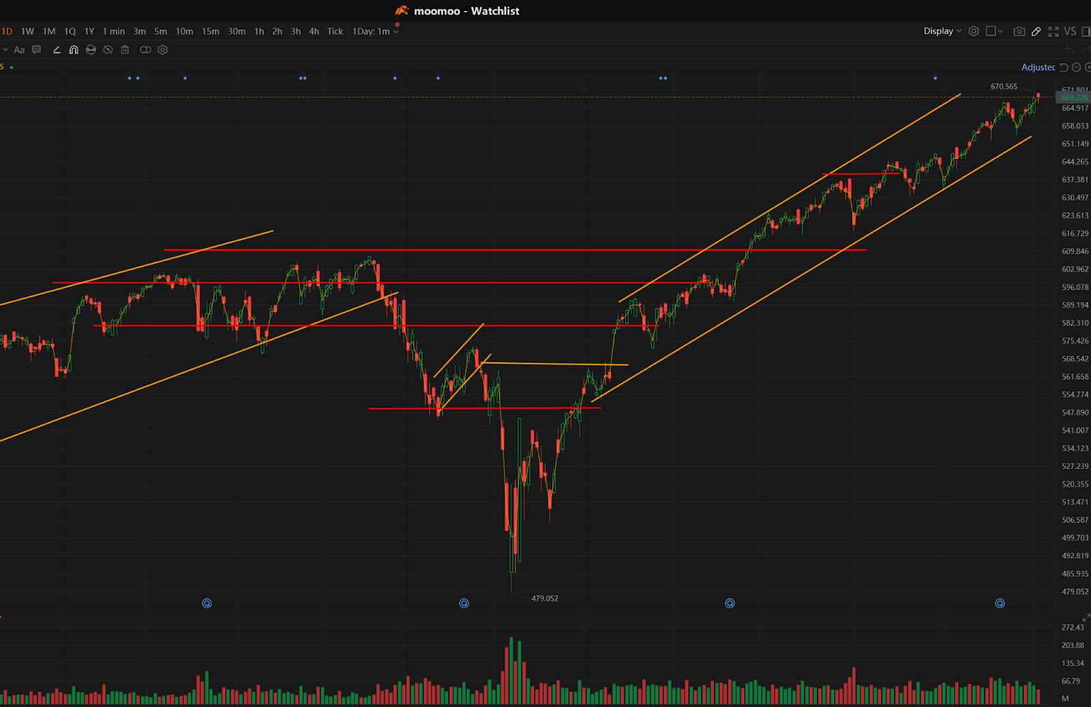The height and width of the screenshot is (707, 1091).
Task: Choose the 10m interval
Action: click(x=185, y=31)
